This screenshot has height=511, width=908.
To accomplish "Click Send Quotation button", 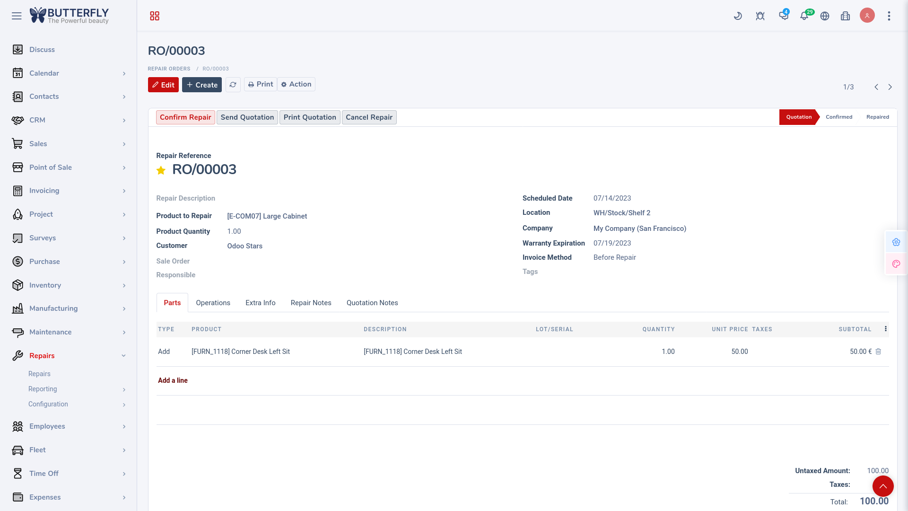I will click(x=247, y=117).
